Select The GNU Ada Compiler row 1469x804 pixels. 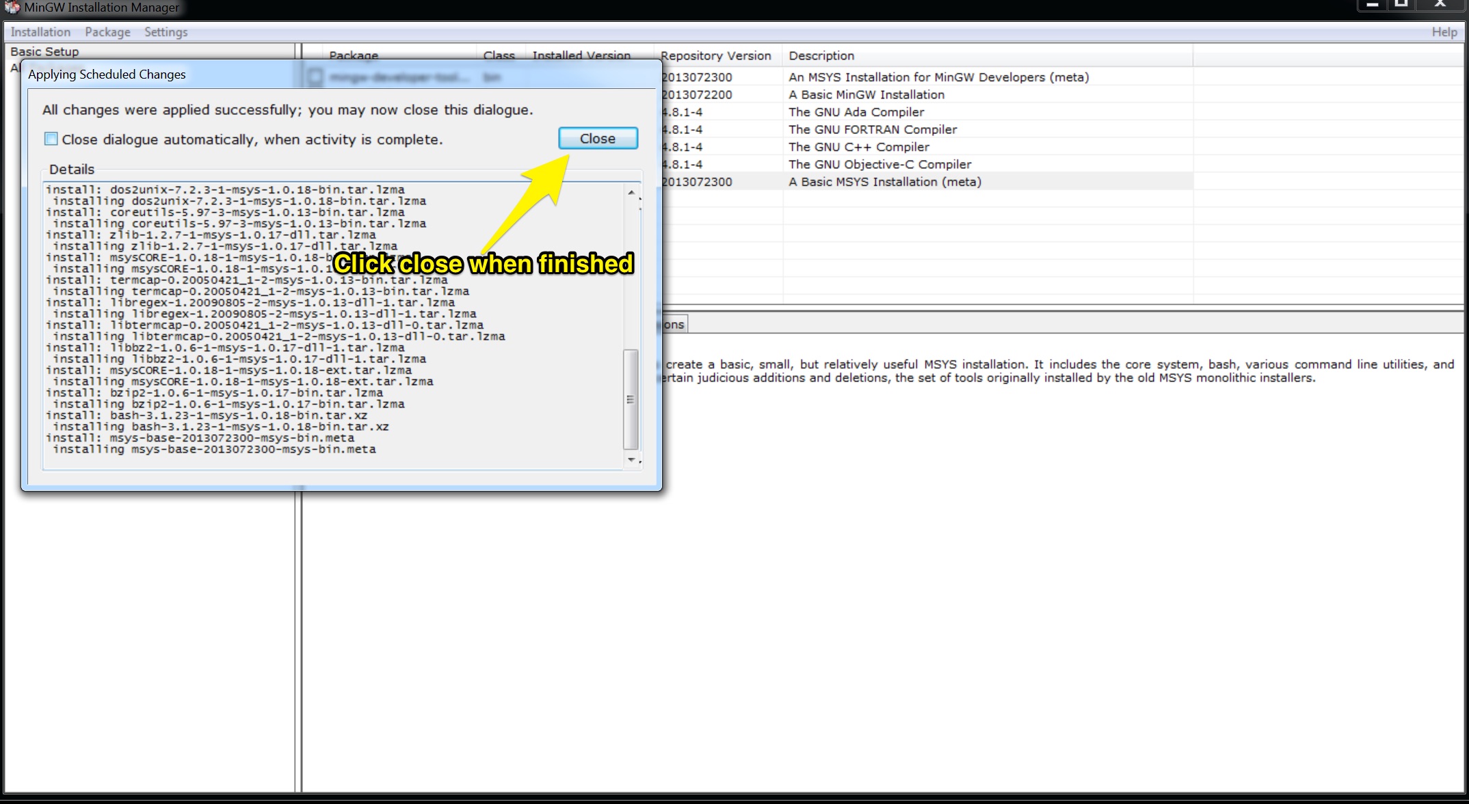(856, 112)
